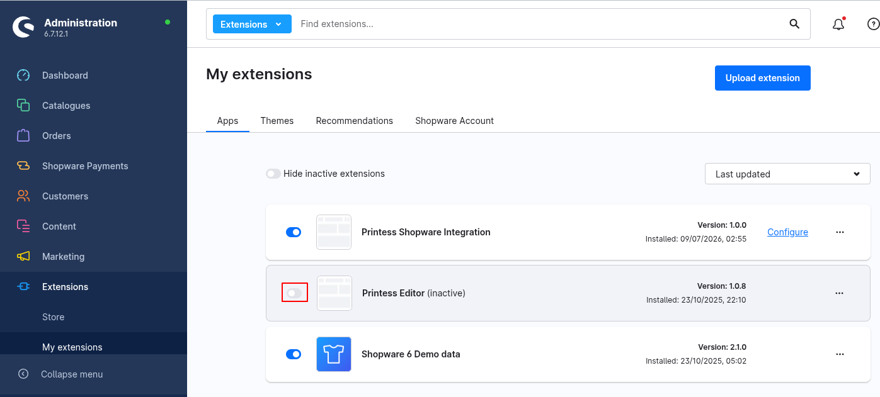Image resolution: width=880 pixels, height=397 pixels.
Task: Click the My extensions page heading
Action: point(259,74)
